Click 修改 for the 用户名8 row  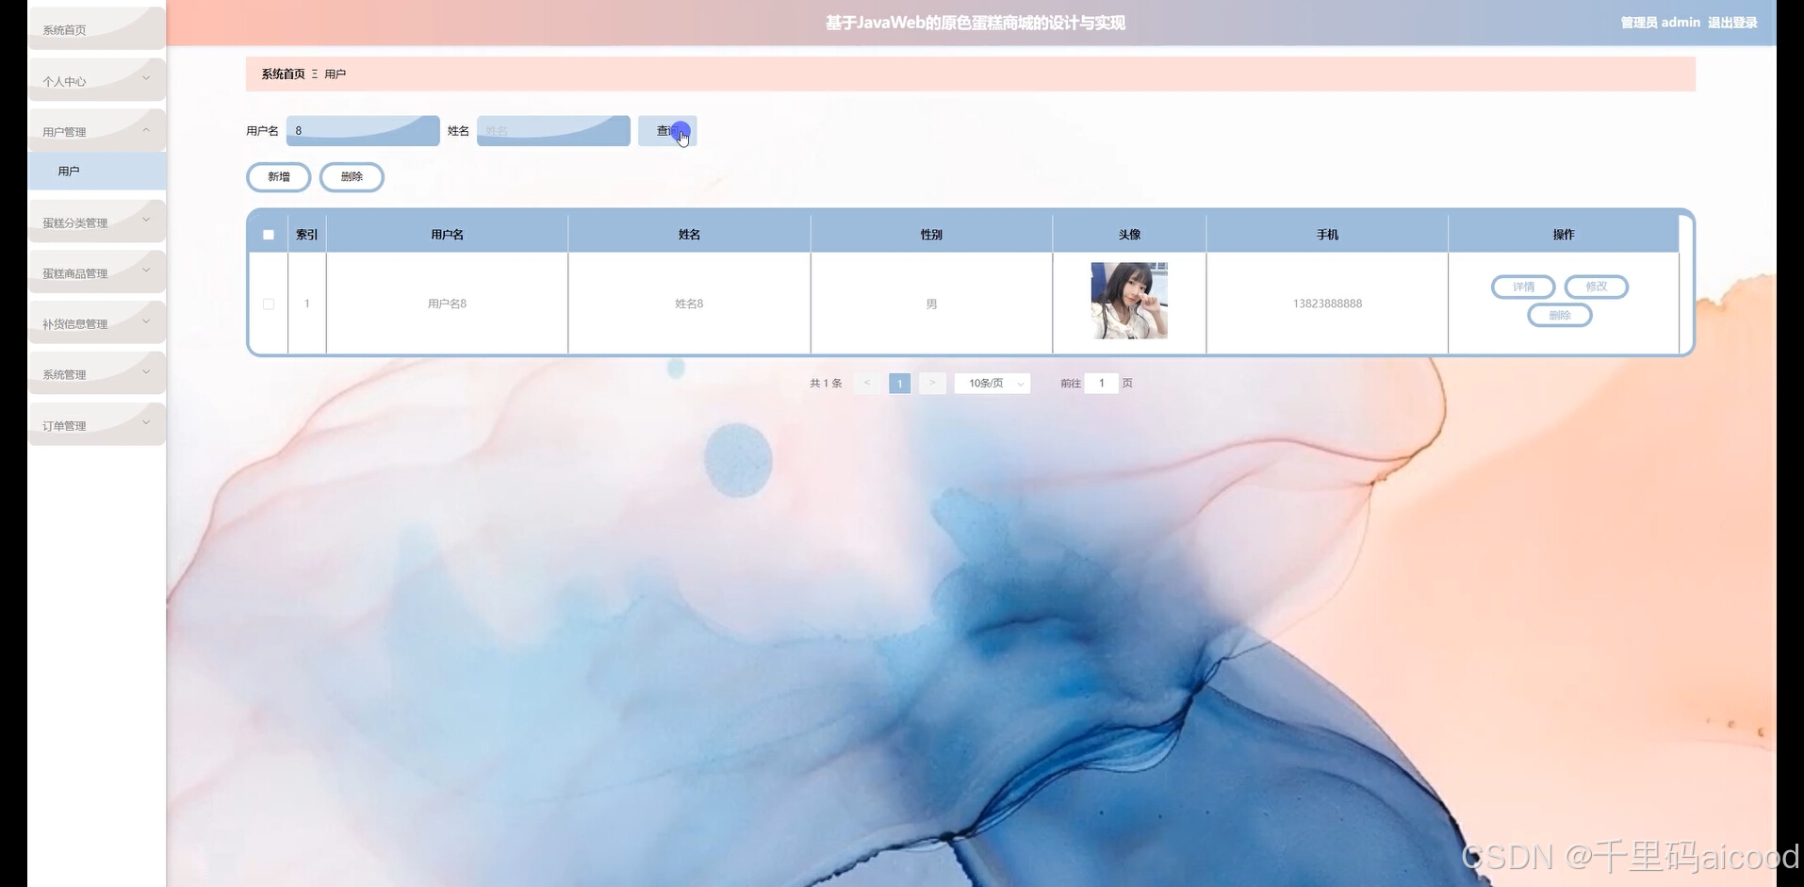1597,287
